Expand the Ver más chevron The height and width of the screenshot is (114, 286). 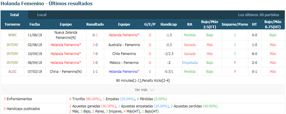(152, 90)
